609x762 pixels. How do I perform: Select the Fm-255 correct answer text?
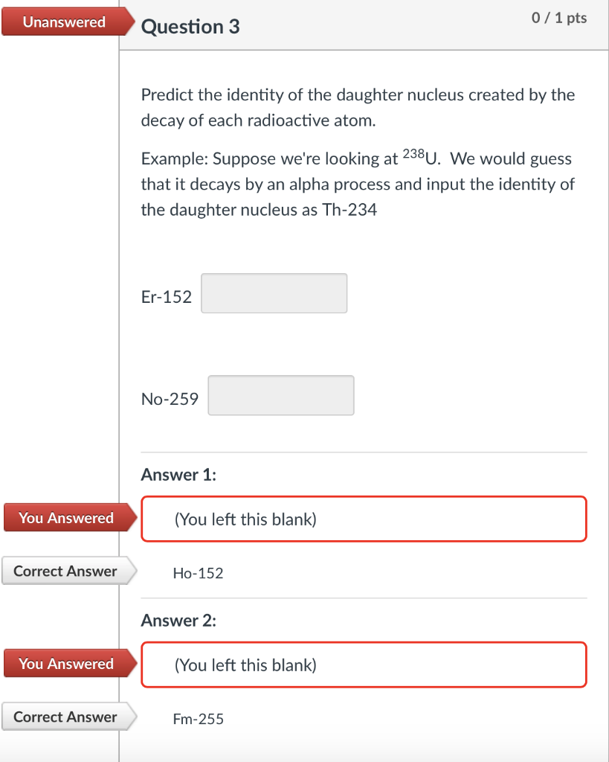point(198,719)
